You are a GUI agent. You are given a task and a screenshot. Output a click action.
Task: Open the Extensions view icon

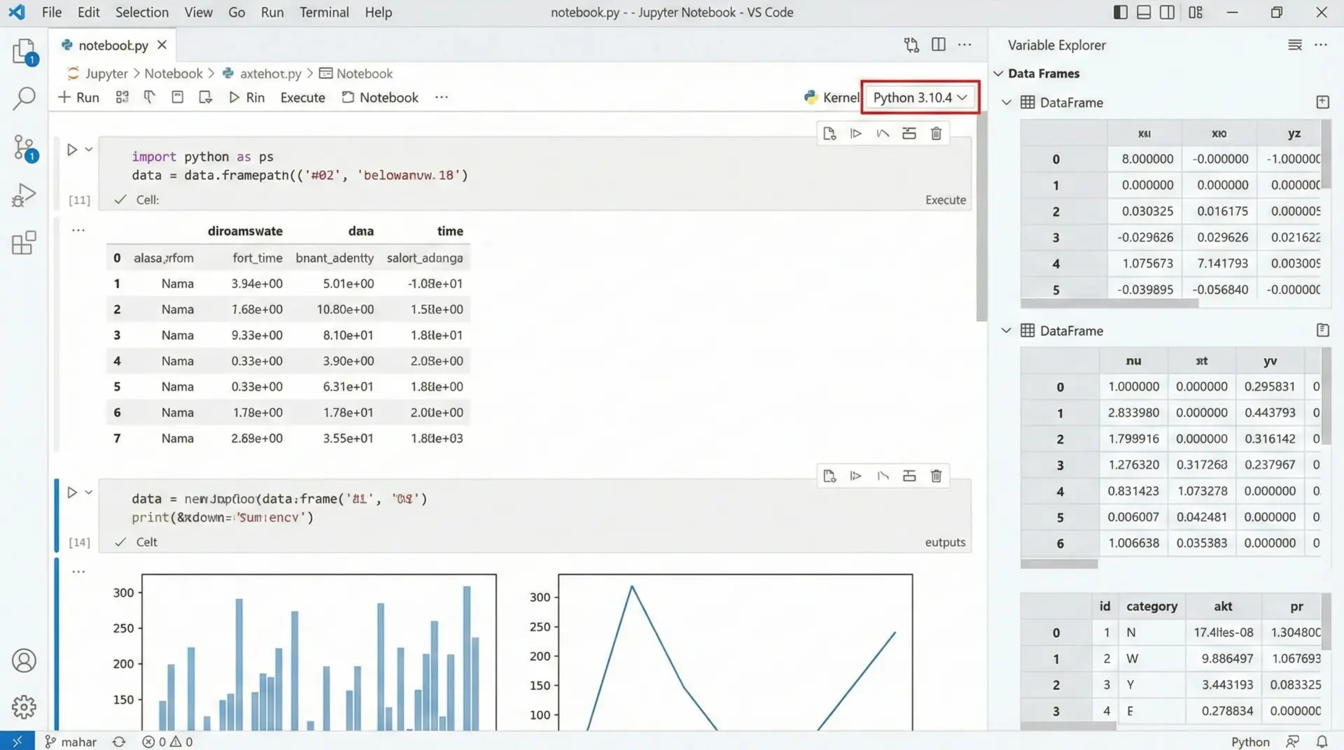(x=24, y=243)
